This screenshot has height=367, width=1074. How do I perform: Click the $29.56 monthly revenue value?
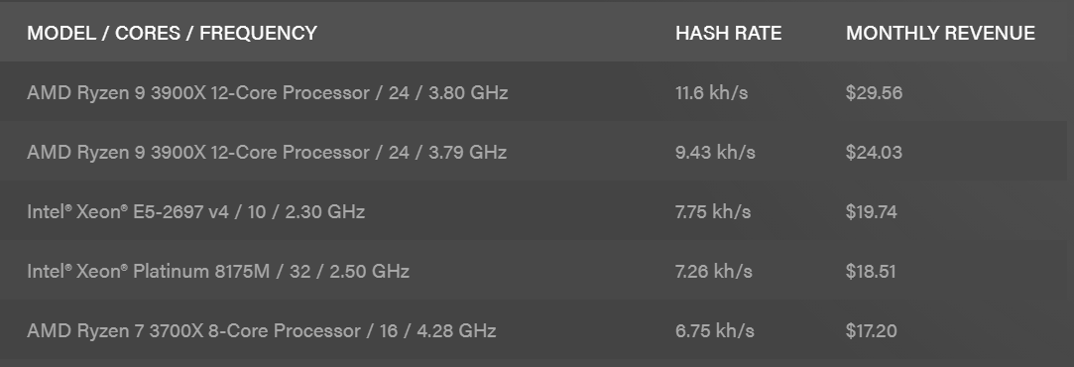874,93
